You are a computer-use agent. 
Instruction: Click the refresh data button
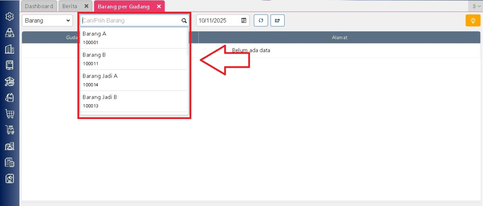pyautogui.click(x=261, y=21)
